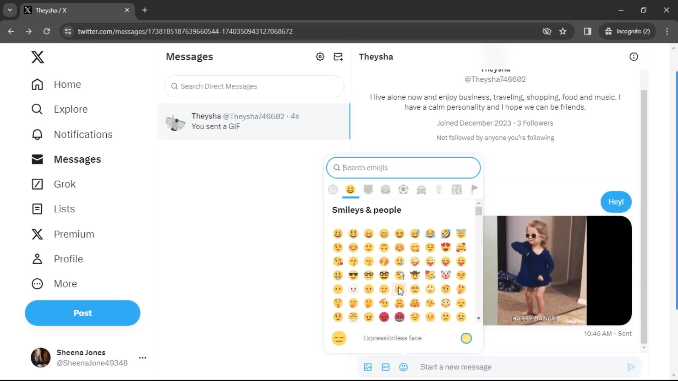678x381 pixels.
Task: Click the travel and places emoji category icon
Action: 421,189
